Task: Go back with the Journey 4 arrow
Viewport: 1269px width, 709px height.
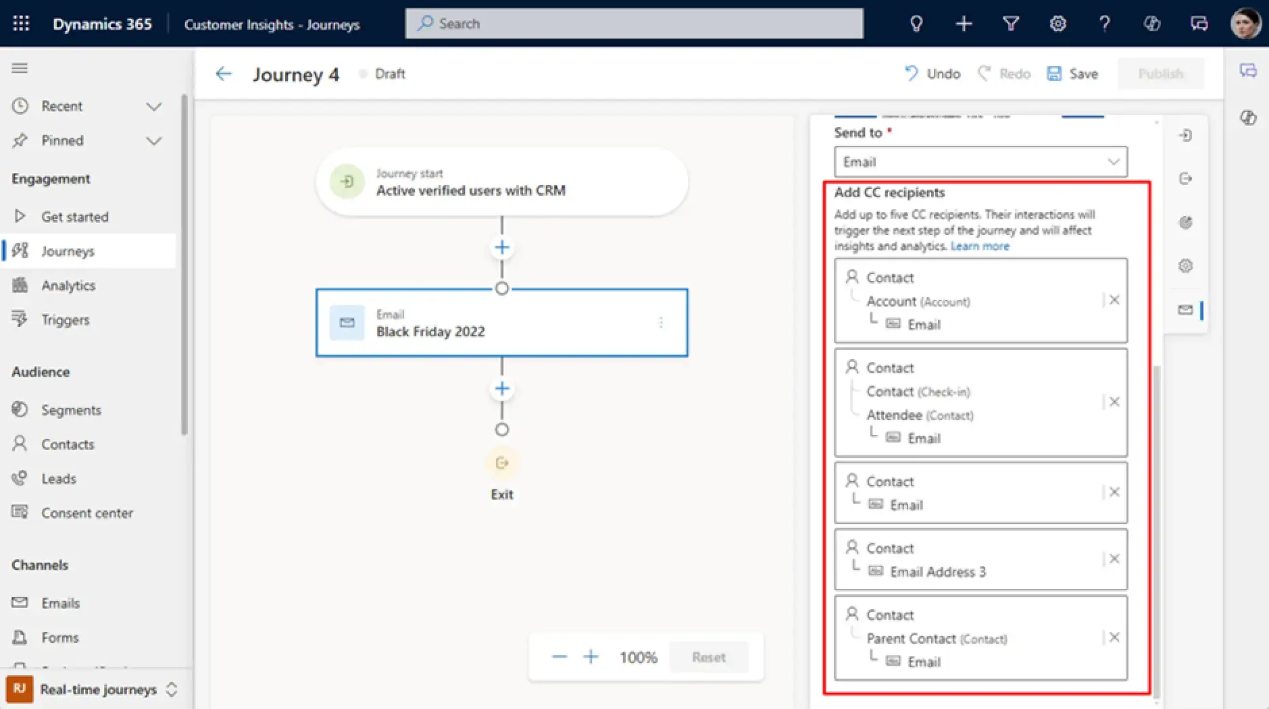Action: coord(224,74)
